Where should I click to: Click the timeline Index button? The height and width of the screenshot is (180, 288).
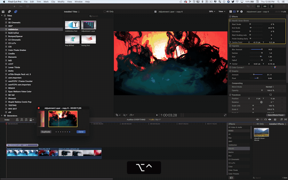tap(7, 120)
